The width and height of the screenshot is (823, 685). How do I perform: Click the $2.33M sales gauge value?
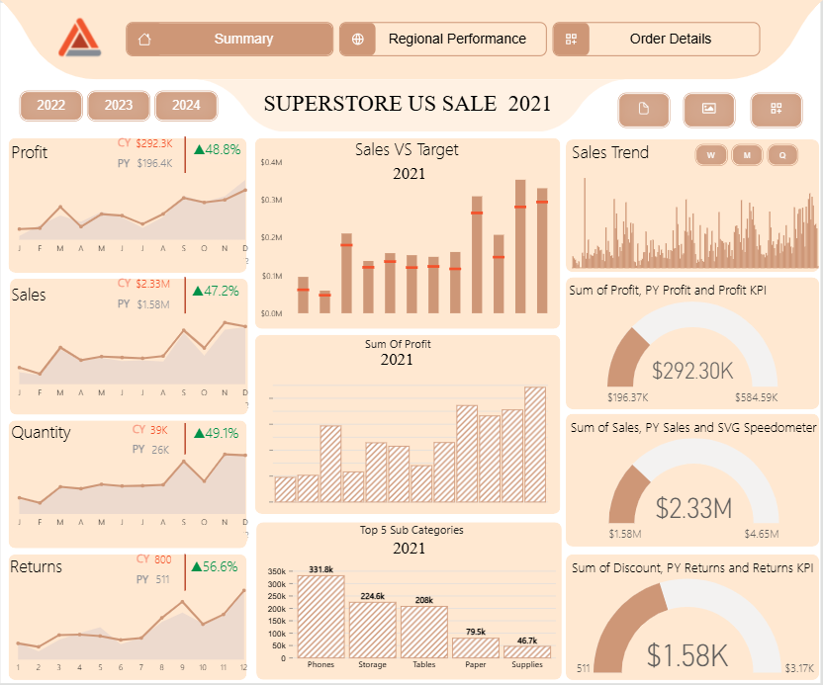click(x=693, y=508)
